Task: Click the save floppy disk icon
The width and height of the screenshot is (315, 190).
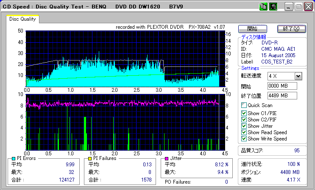Action: point(273,7)
